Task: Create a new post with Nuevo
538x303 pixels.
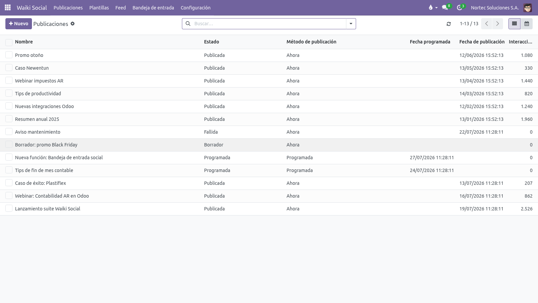Action: (18, 24)
